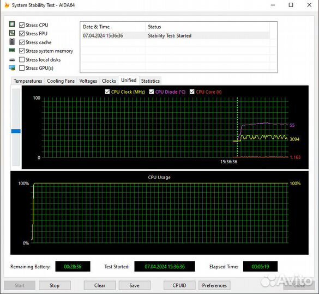
Task: Click the Test Started value field
Action: click(165, 266)
